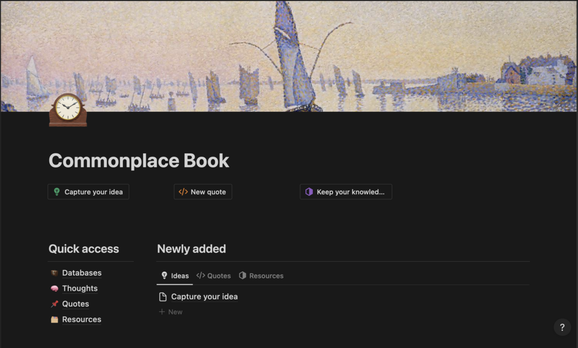
Task: Open the Capture your idea page entry
Action: (x=205, y=297)
